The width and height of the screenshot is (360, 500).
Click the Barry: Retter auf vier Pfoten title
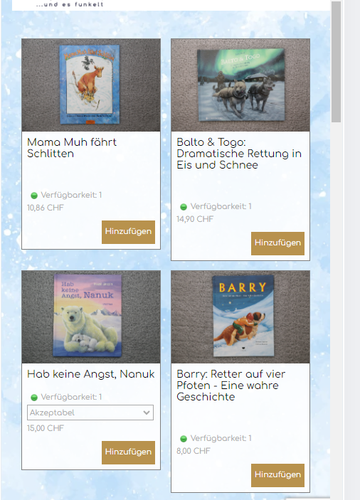tap(231, 385)
